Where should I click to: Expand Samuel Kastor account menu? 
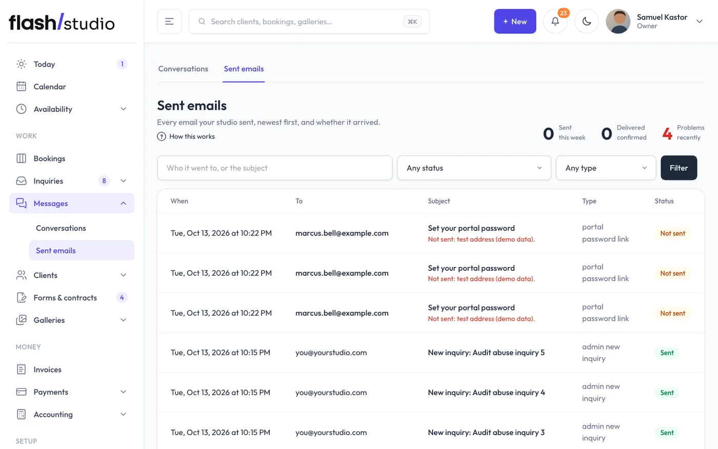tap(700, 22)
